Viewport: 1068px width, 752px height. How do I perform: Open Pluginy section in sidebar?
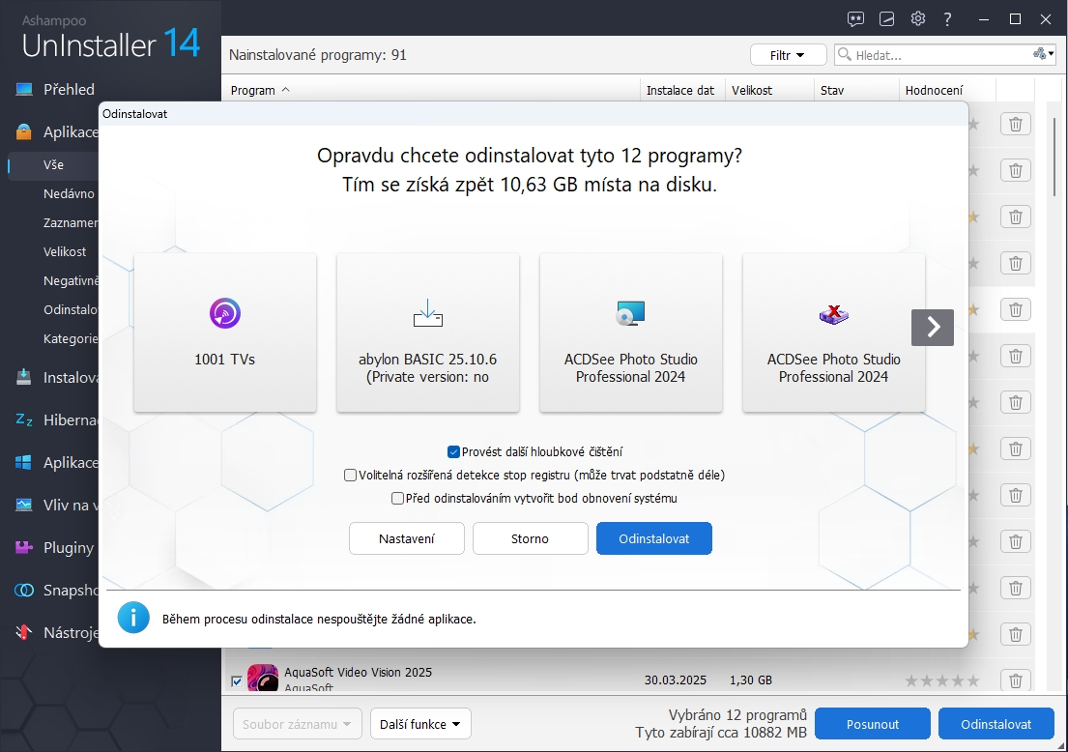click(68, 548)
